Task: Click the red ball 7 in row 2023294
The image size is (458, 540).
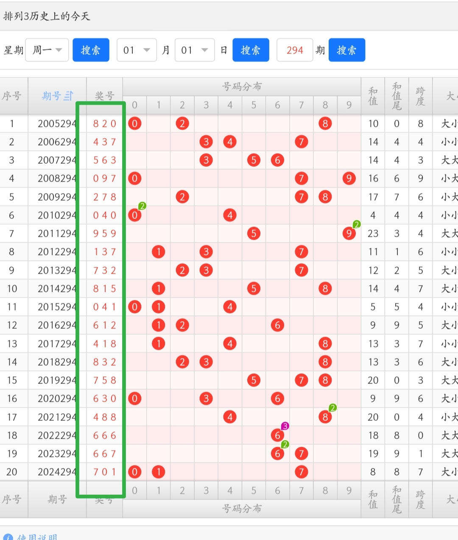Action: pyautogui.click(x=301, y=453)
